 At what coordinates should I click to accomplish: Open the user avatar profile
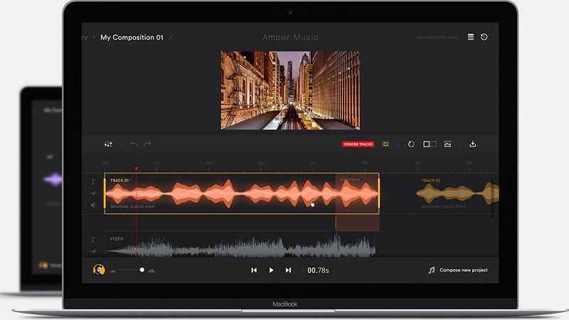pos(99,270)
